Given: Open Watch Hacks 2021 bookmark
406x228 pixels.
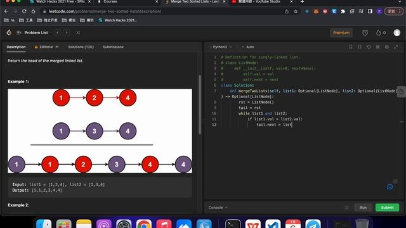Looking at the screenshot, I should point(118,20).
